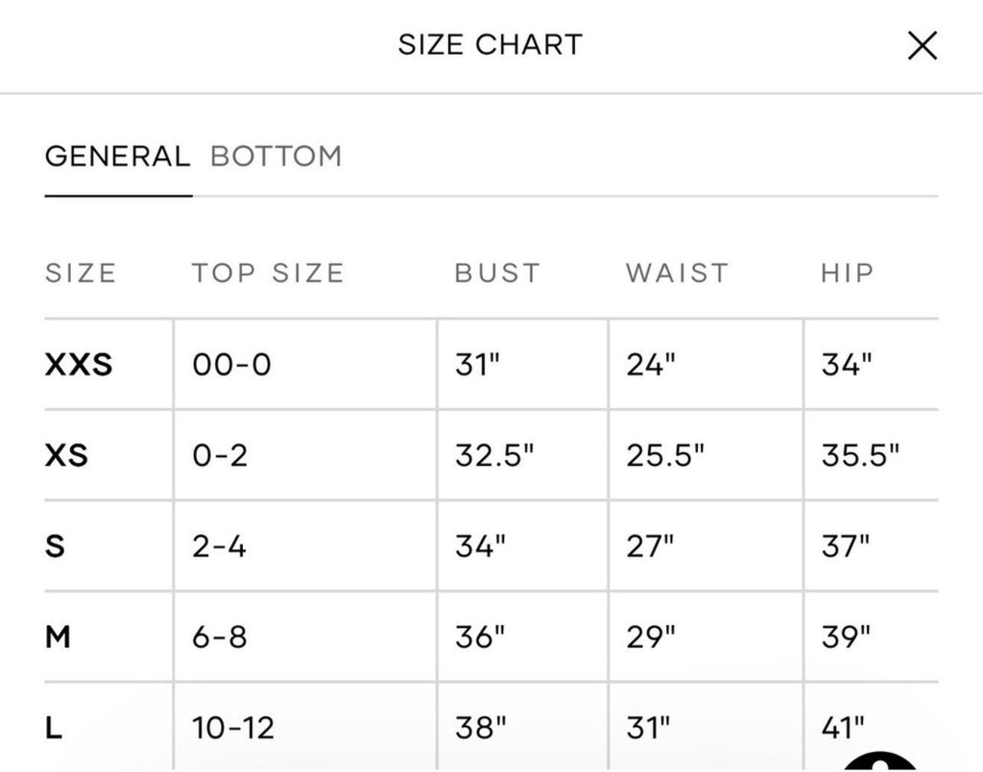Click the 27" waist measurement cell
The width and height of the screenshot is (983, 772).
point(706,546)
